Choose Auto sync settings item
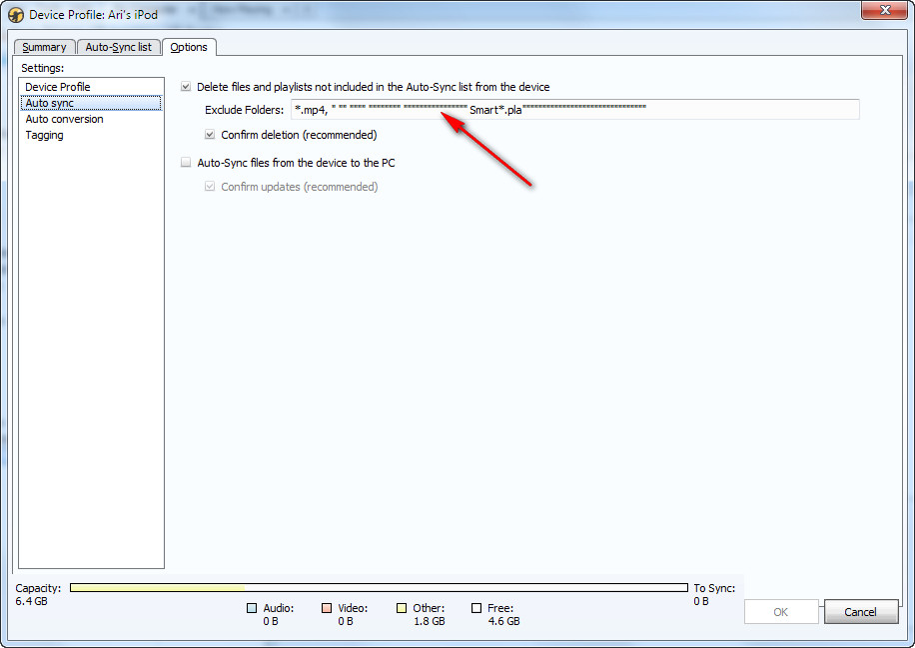Screen dimensions: 915x648 50,103
